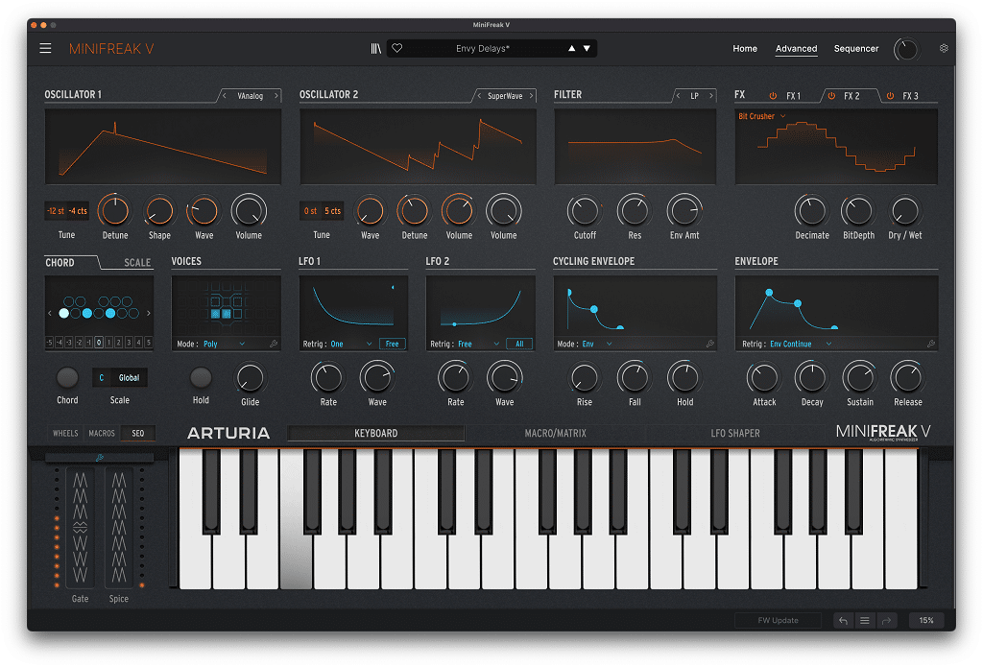The height and width of the screenshot is (667, 983).
Task: Open Envelope settings wrench icon
Action: click(x=931, y=344)
